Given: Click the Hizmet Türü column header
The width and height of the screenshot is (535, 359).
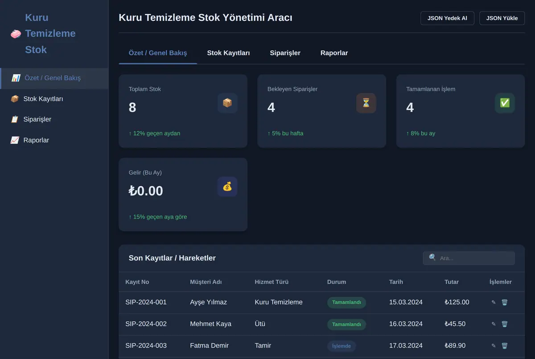Looking at the screenshot, I should pos(272,282).
